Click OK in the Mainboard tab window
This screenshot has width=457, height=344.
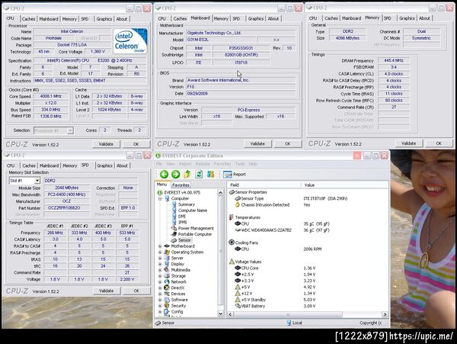[x=287, y=144]
